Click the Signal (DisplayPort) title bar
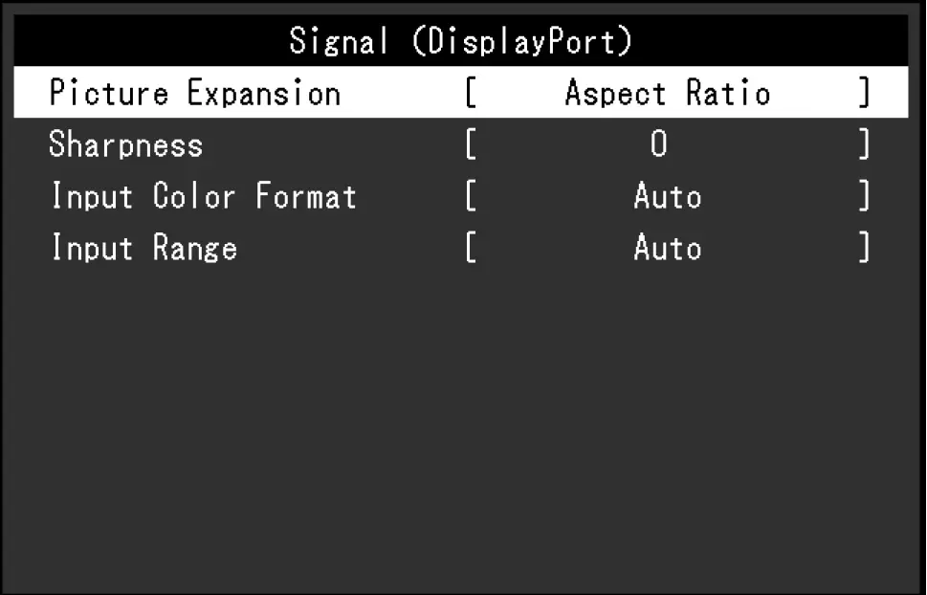927x595 pixels. coord(463,39)
